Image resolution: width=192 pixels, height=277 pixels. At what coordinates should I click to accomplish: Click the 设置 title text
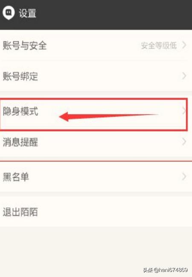tap(28, 13)
